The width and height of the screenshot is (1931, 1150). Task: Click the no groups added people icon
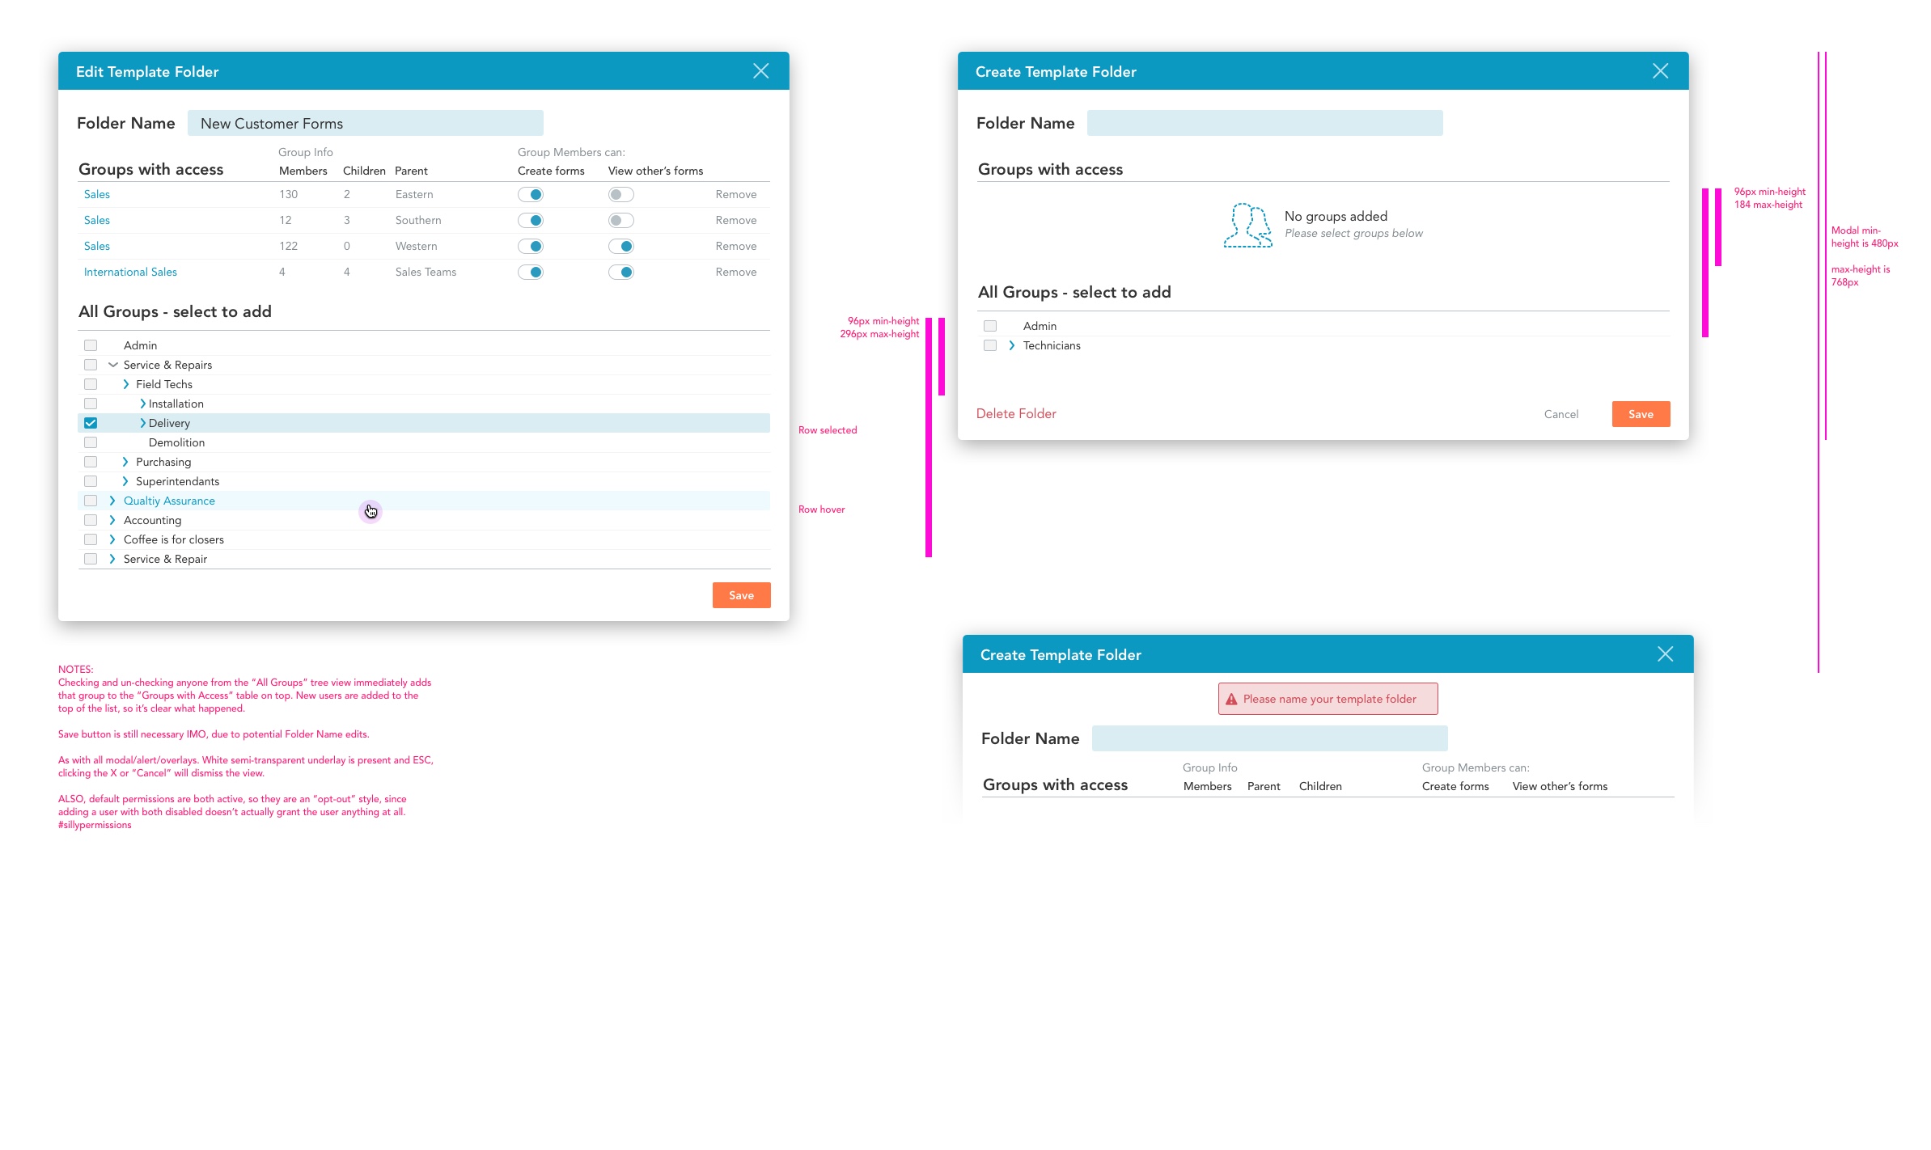[1247, 225]
